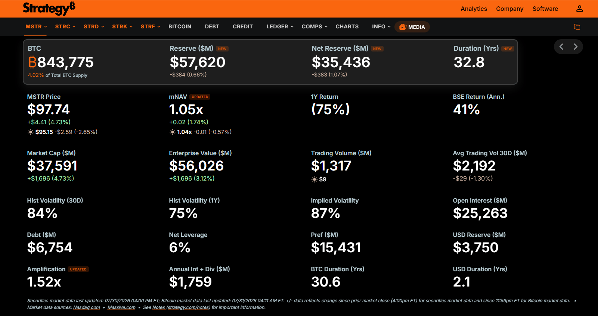Open the user account profile icon
598x316 pixels.
579,9
